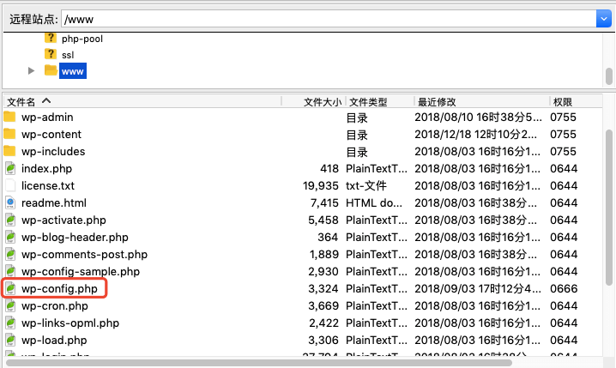Screen dimensions: 616x368
Task: Click the remote site path field
Action: click(329, 19)
